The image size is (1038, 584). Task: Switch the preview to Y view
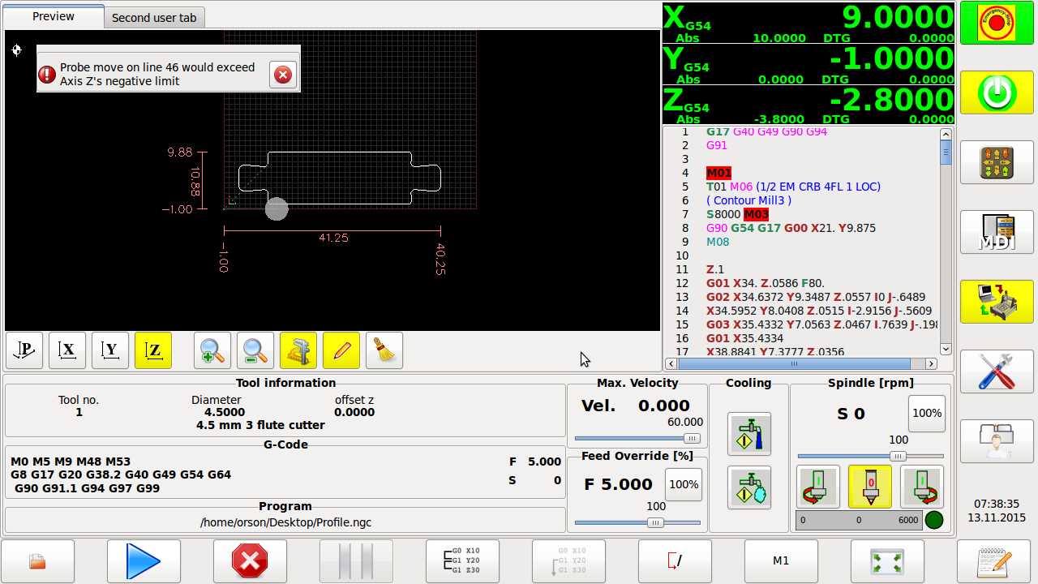[110, 350]
